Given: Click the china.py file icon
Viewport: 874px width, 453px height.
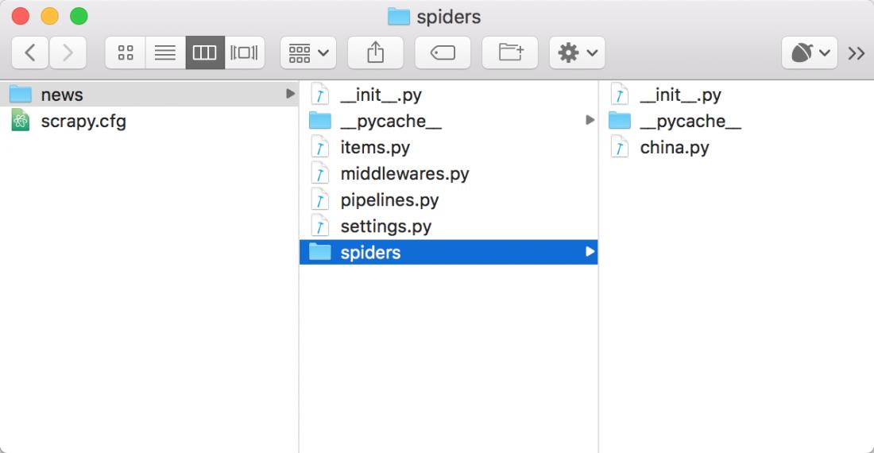Looking at the screenshot, I should coord(619,147).
